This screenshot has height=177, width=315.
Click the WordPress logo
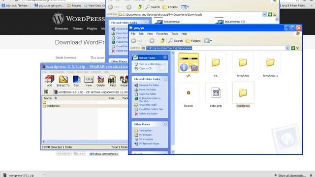(78, 19)
